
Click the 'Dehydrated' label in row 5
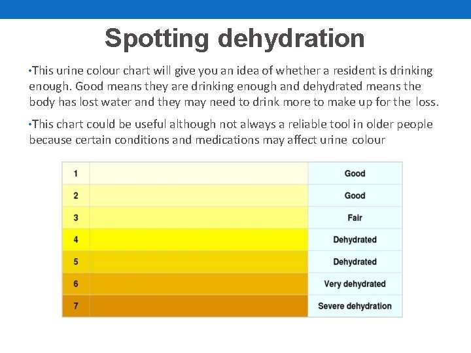[x=355, y=261]
